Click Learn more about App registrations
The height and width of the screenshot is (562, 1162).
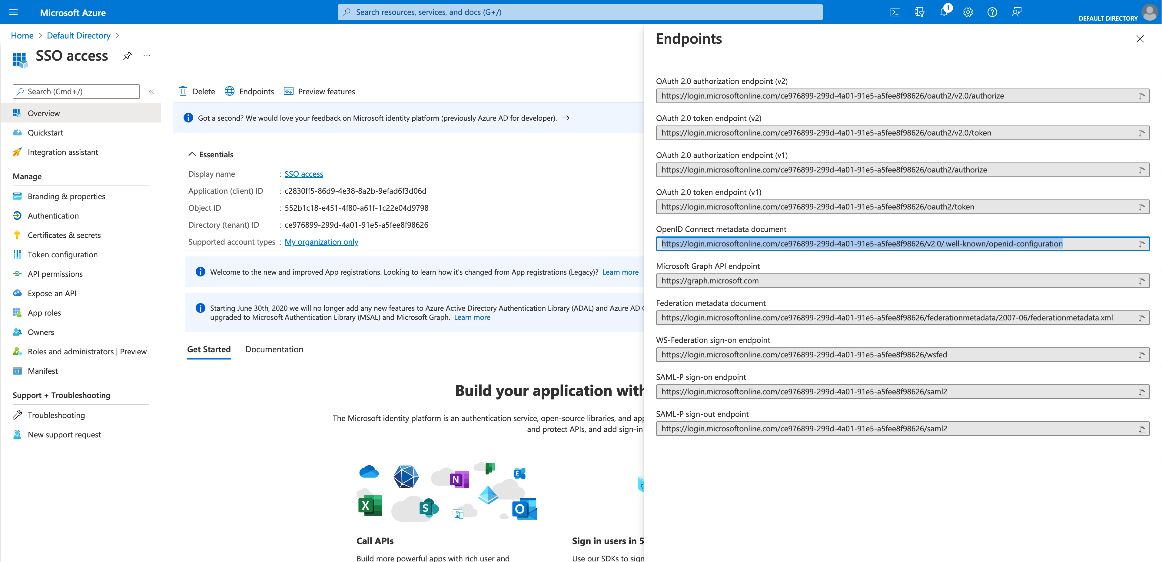point(620,272)
